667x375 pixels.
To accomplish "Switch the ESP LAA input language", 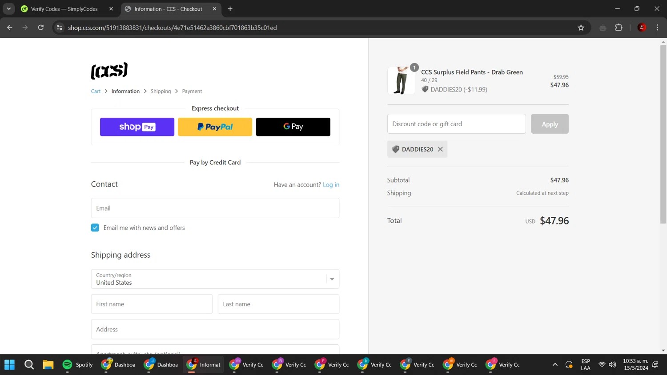I will (x=586, y=365).
